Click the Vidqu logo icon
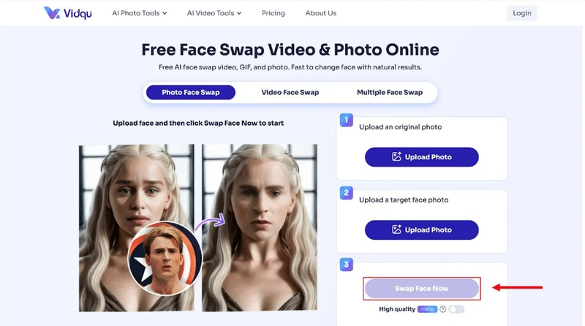This screenshot has width=585, height=326. 52,13
